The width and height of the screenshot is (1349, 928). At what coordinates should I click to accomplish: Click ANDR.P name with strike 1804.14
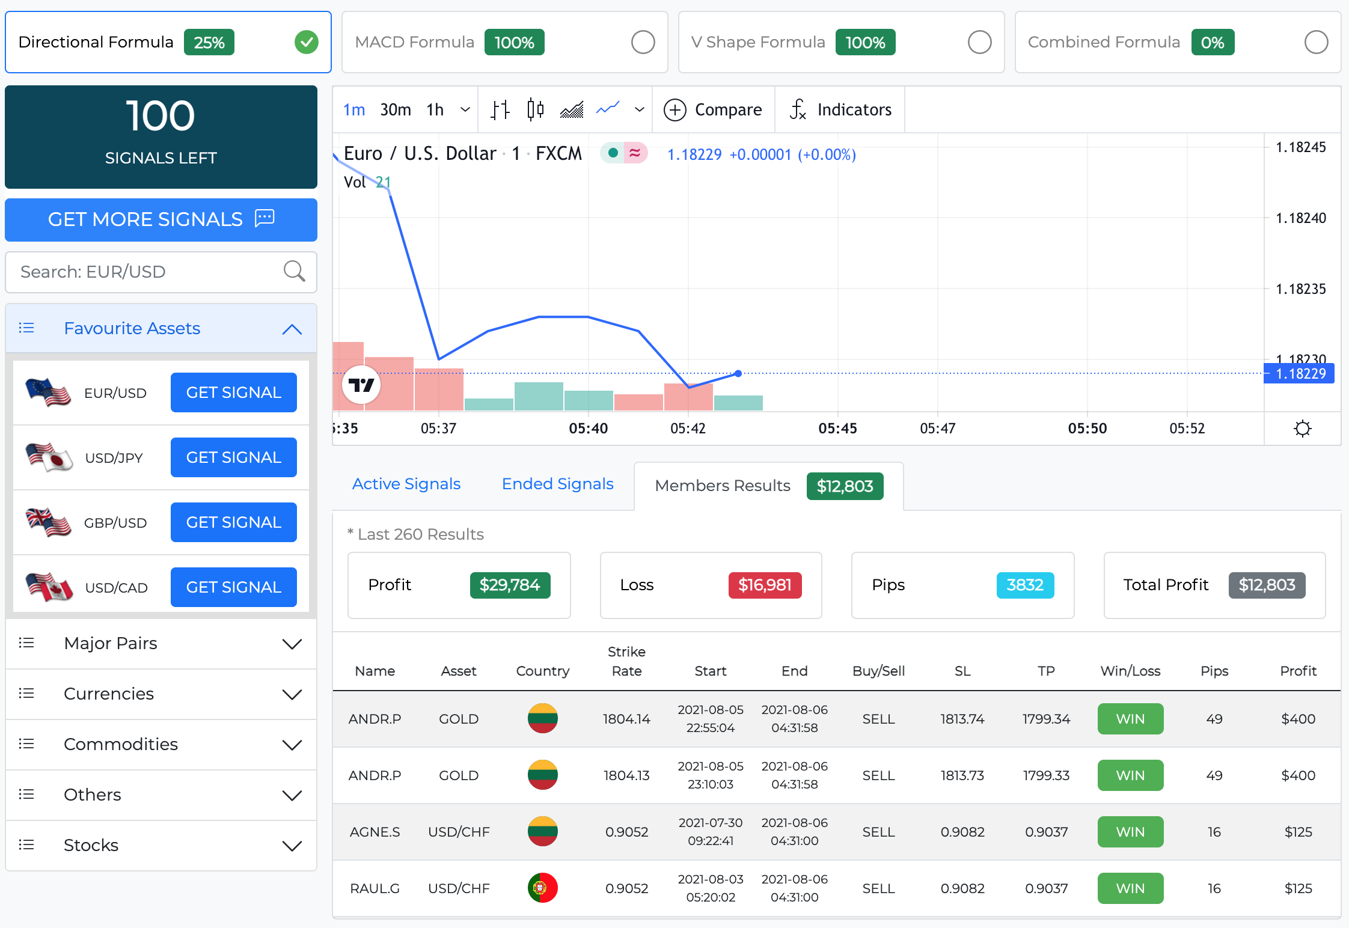click(375, 719)
